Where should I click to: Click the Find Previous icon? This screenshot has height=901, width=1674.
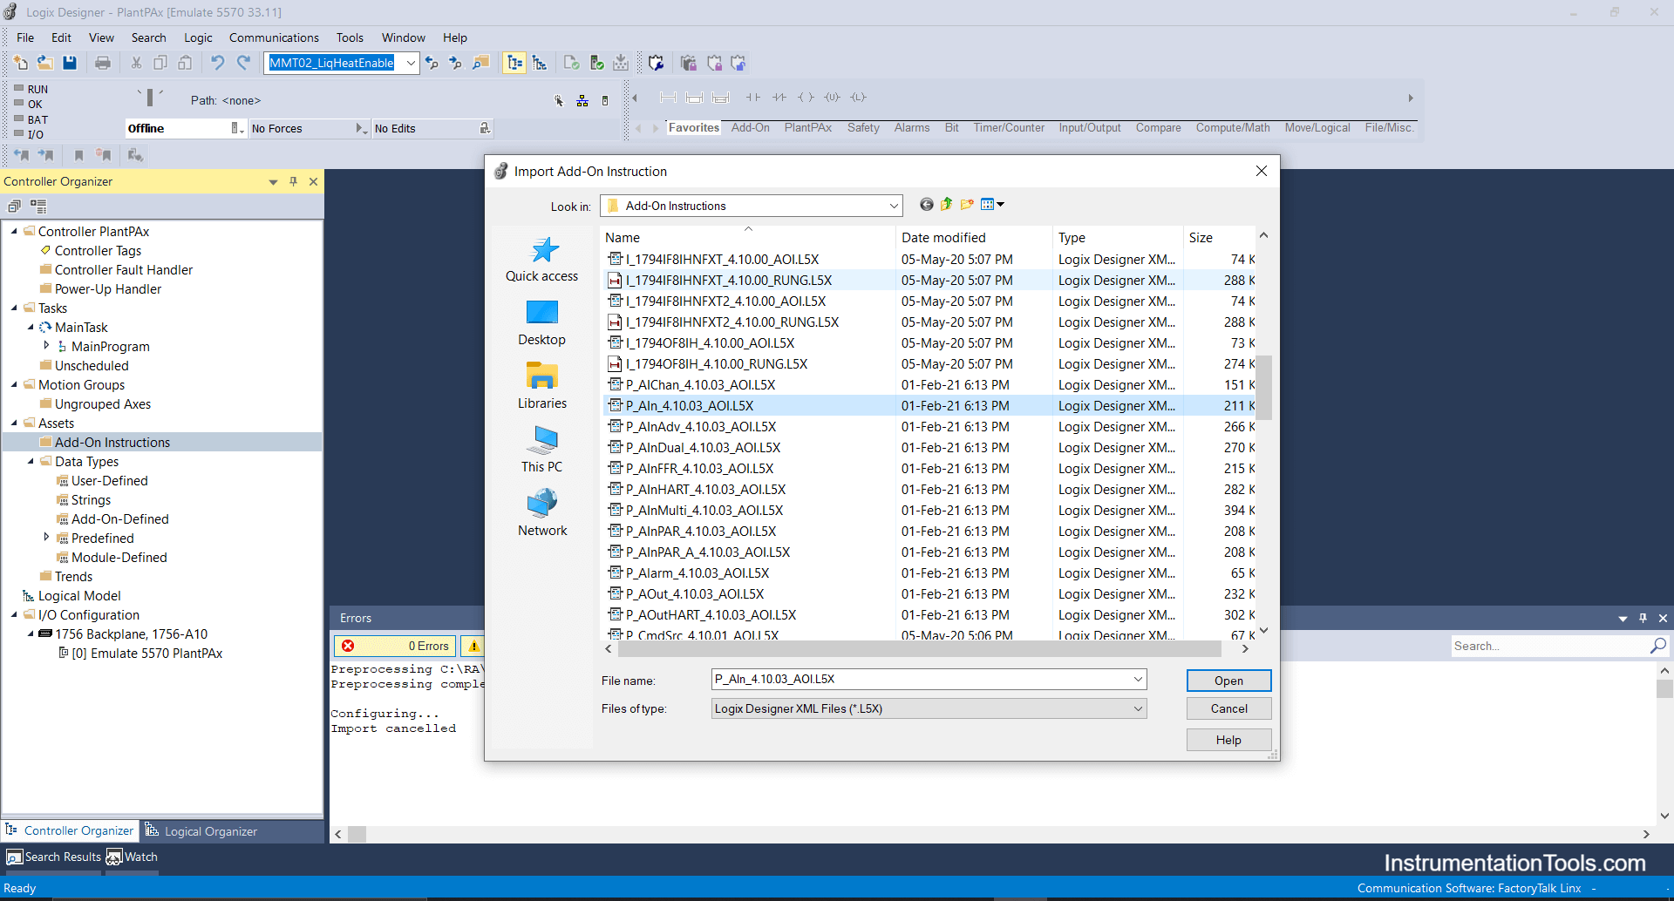(x=432, y=63)
